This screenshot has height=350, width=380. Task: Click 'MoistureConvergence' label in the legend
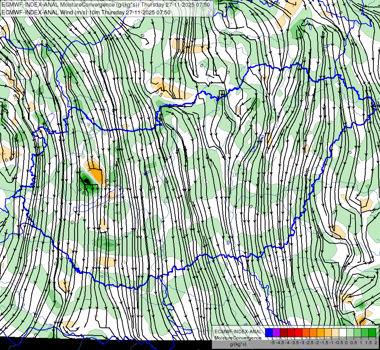pyautogui.click(x=238, y=338)
